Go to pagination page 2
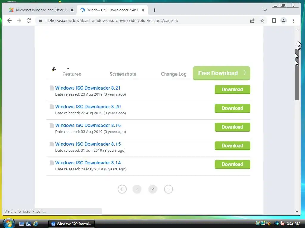The image size is (305, 228). pos(153,189)
